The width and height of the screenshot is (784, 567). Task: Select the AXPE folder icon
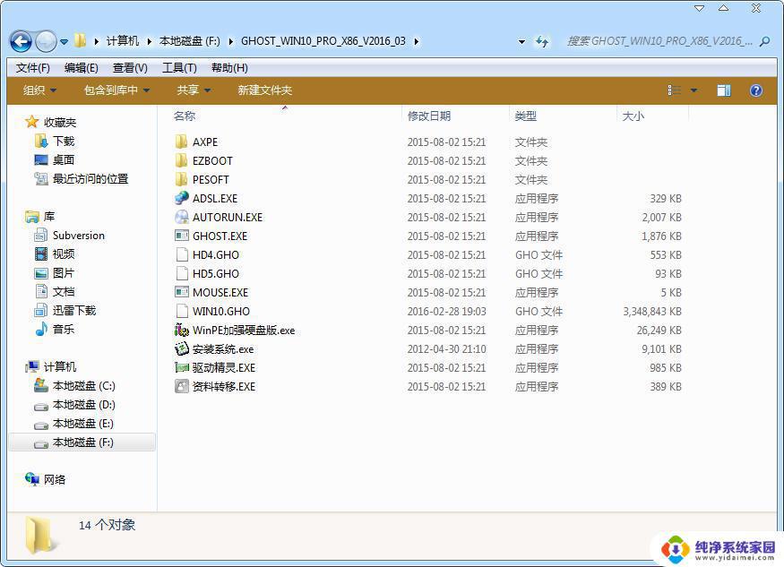tap(182, 142)
